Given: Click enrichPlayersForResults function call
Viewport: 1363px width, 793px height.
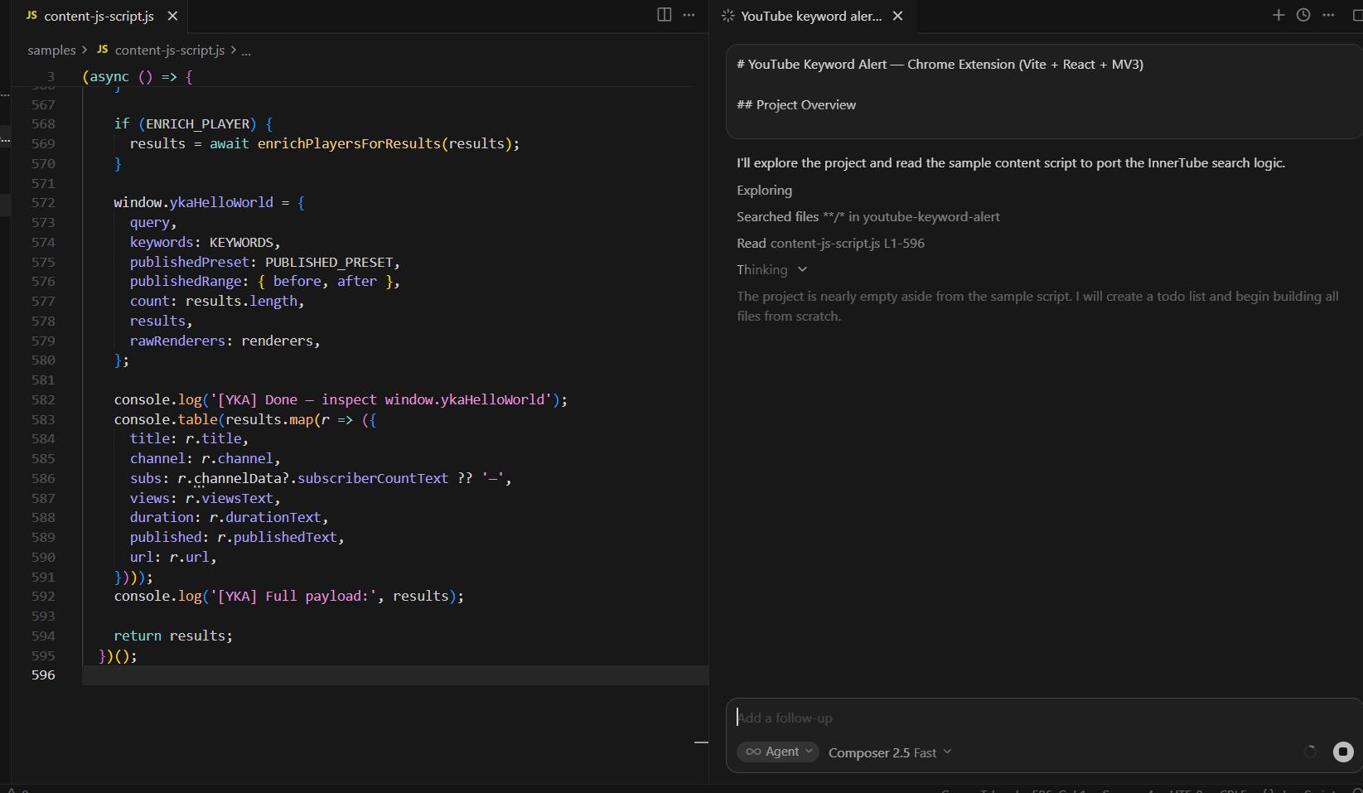Looking at the screenshot, I should click(349, 143).
